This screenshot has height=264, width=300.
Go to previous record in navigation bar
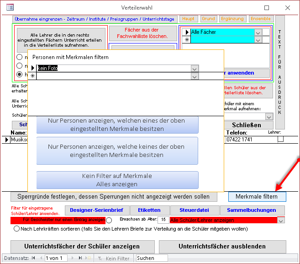[x=40, y=259]
